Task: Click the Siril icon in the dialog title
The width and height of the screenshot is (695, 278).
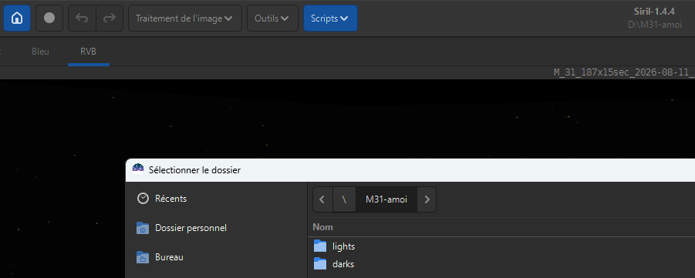Action: pyautogui.click(x=138, y=169)
